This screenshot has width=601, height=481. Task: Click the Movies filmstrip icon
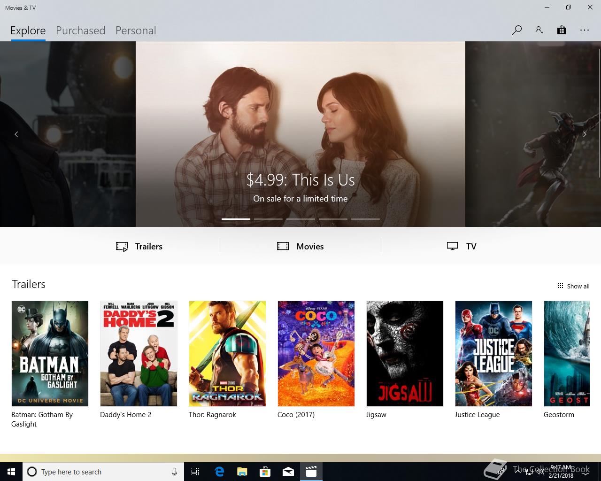(283, 246)
